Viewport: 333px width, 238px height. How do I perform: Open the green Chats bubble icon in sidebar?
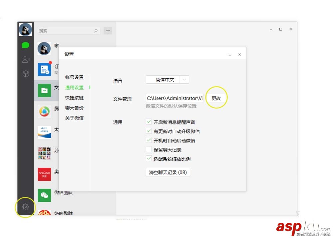tap(25, 45)
